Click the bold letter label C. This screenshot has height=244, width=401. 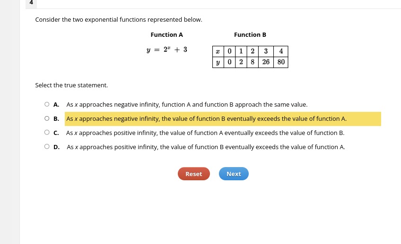click(x=56, y=133)
